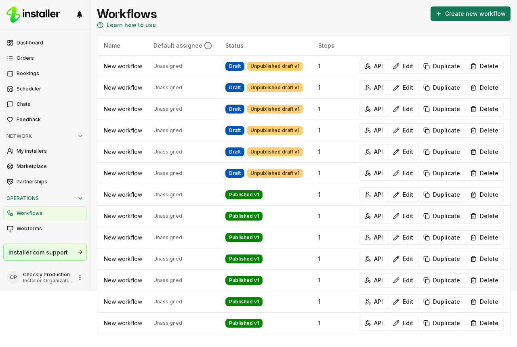The width and height of the screenshot is (517, 347).
Task: Click the Partnerships handshake icon
Action: [10, 182]
